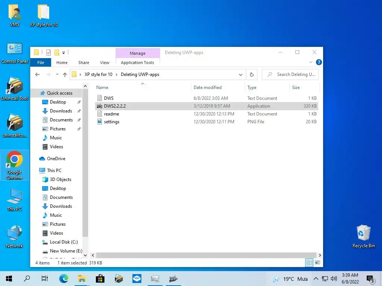Click the horizontal scrollbar right arrow

[x=320, y=255]
